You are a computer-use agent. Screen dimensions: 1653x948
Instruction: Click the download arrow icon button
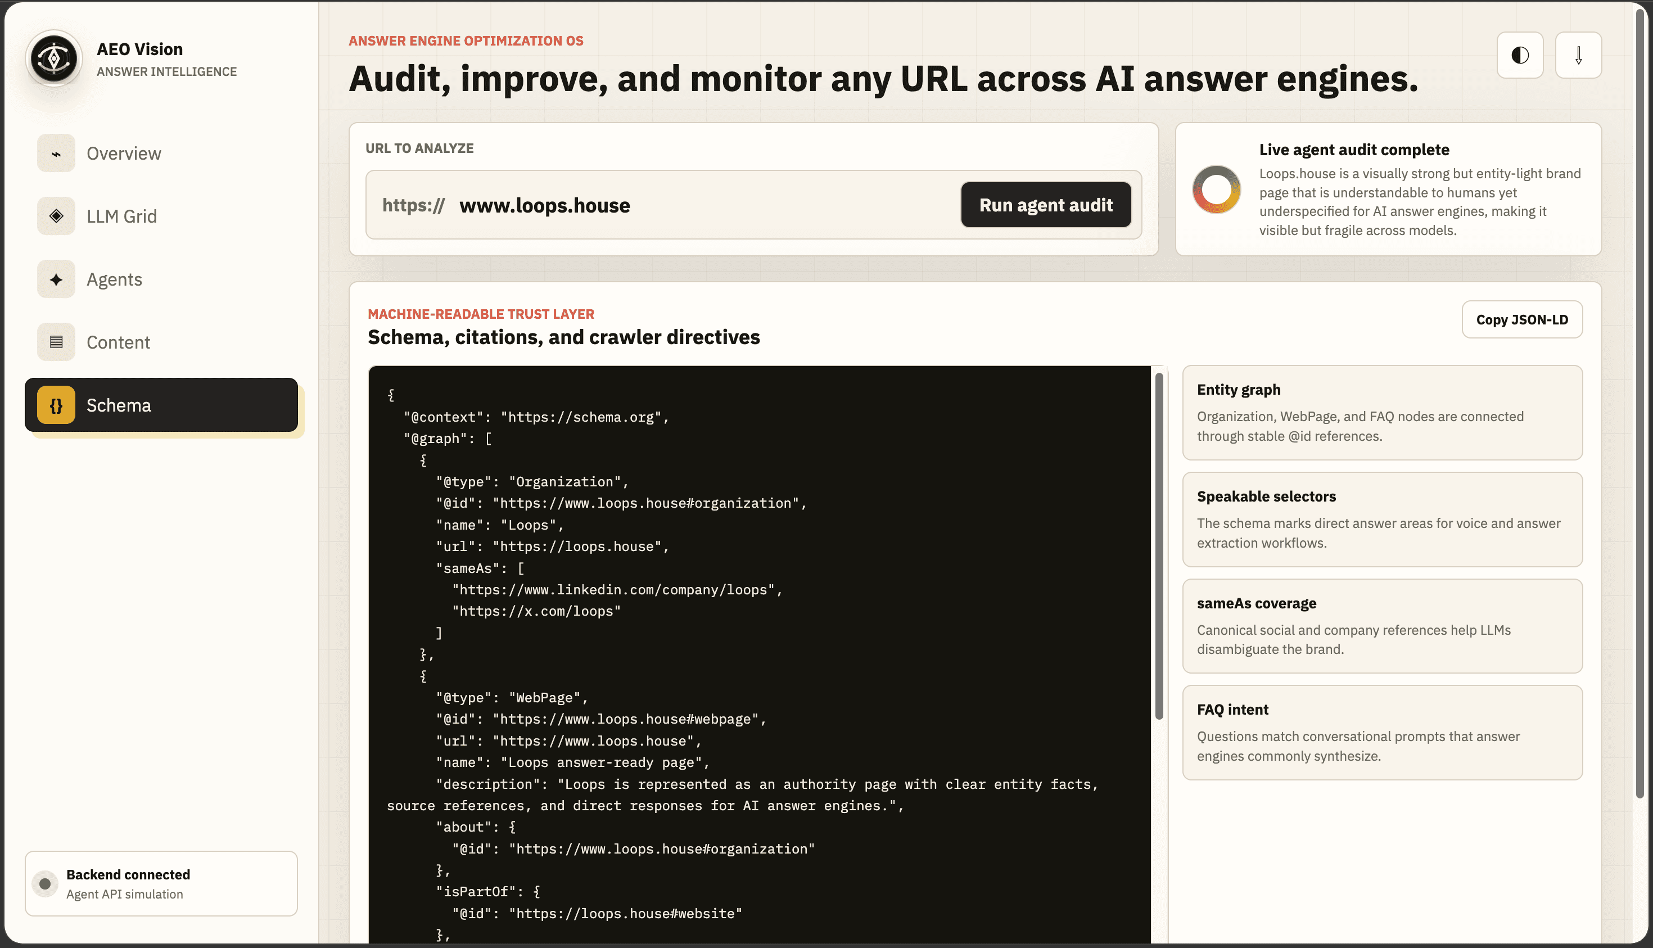pyautogui.click(x=1578, y=55)
